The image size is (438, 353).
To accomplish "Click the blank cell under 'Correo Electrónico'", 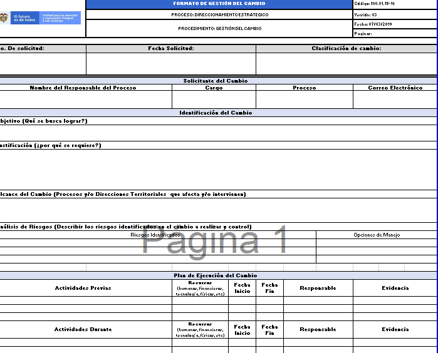I will [395, 100].
